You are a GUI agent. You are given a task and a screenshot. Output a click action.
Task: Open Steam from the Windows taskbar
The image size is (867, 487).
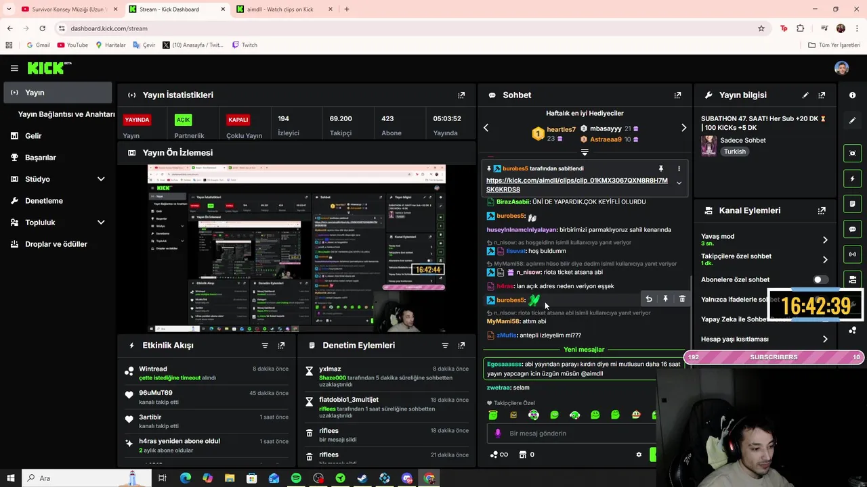tap(362, 478)
